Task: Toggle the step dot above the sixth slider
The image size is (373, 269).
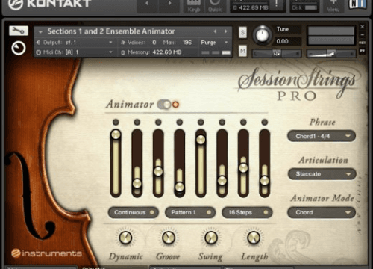Action: click(x=222, y=122)
